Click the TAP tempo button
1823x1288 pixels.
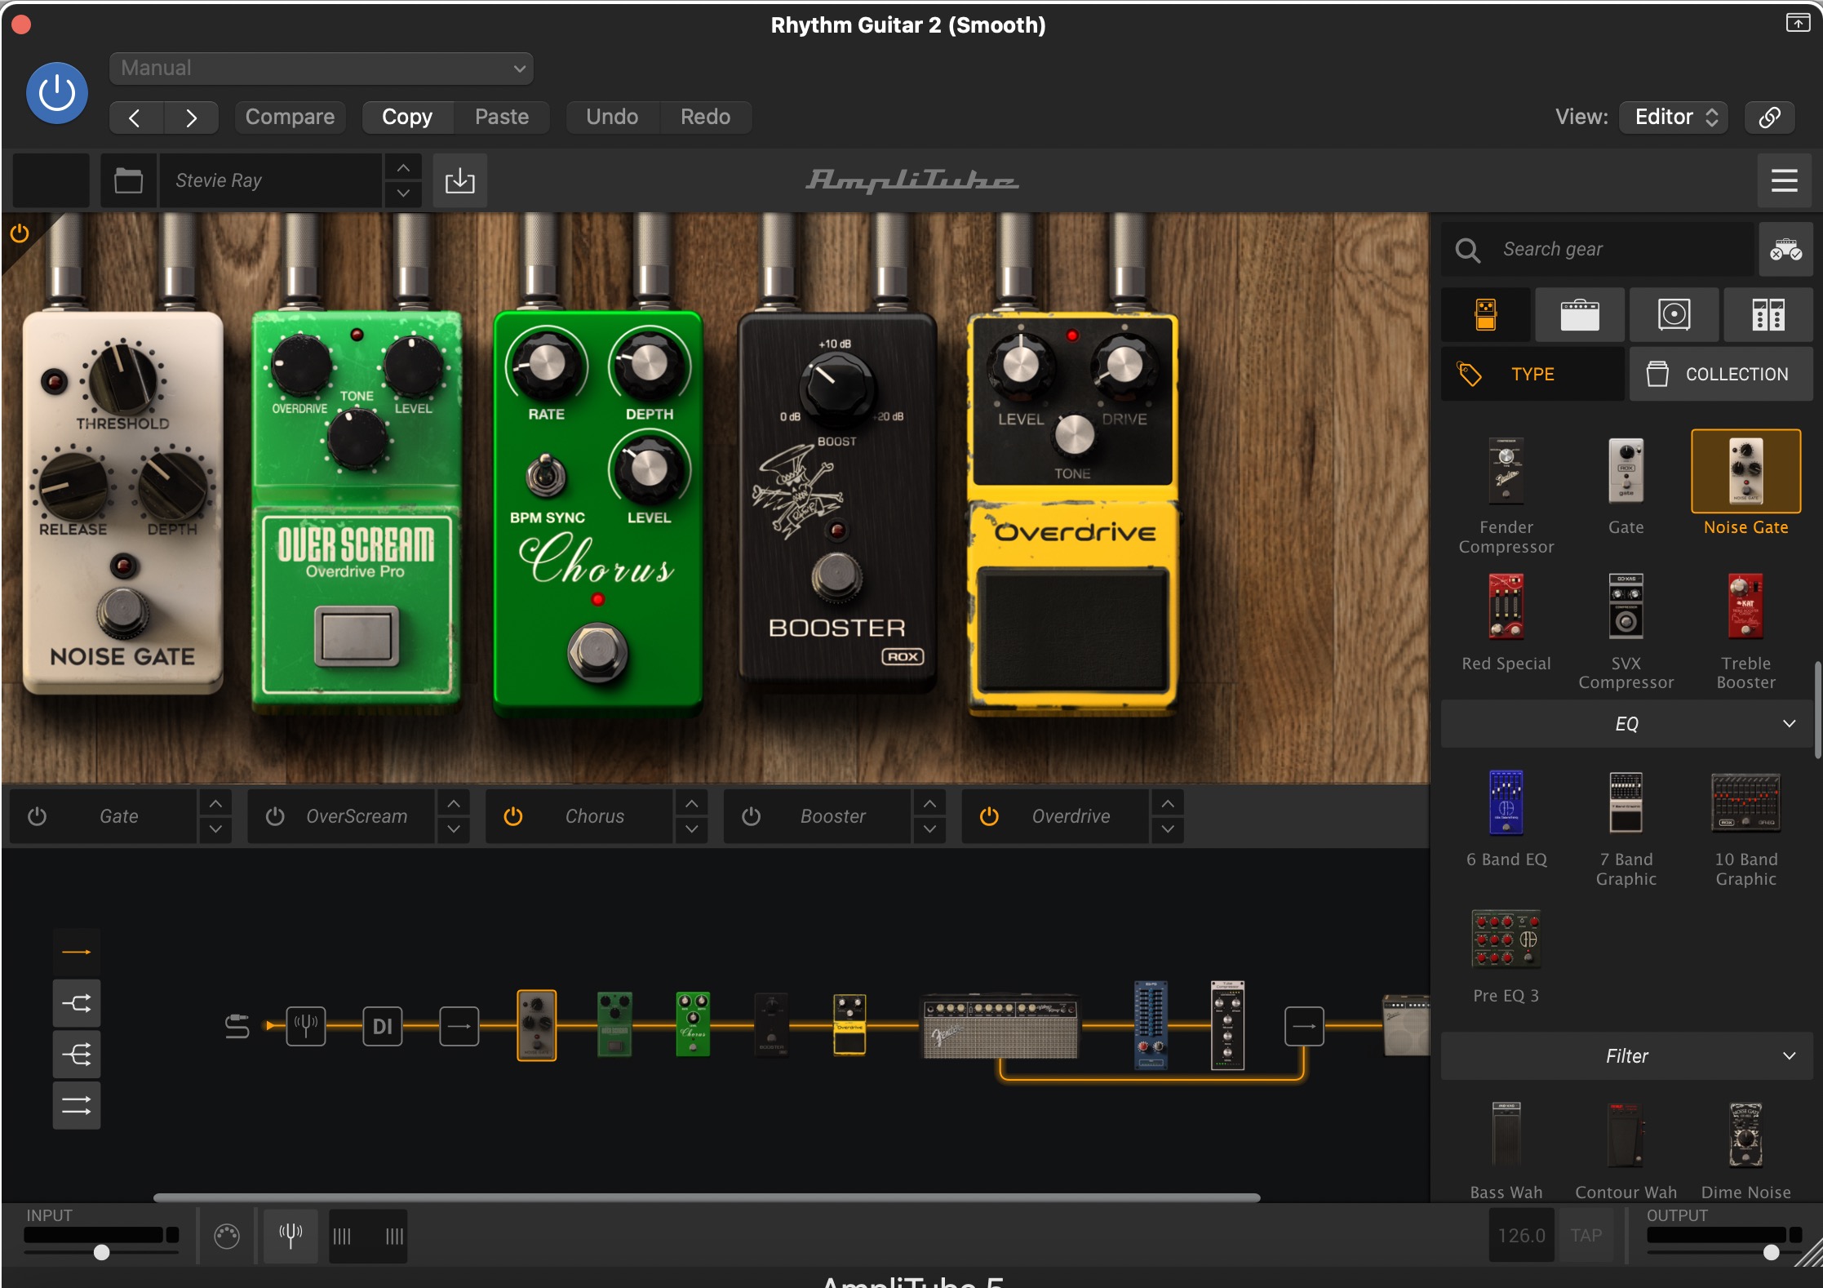(x=1586, y=1236)
